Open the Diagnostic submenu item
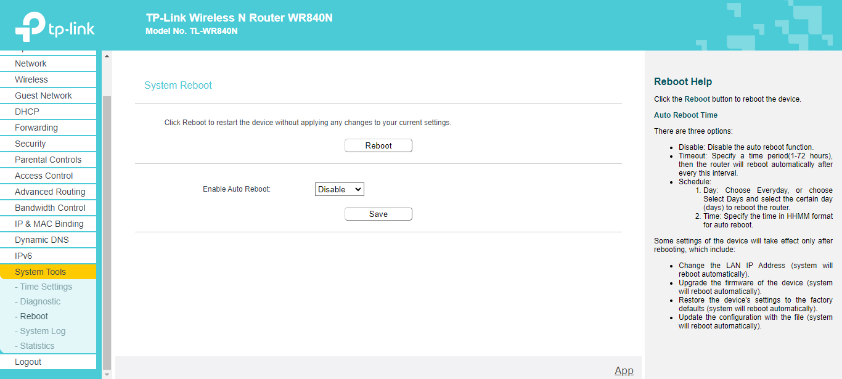Screen dimensions: 842x379 40,301
